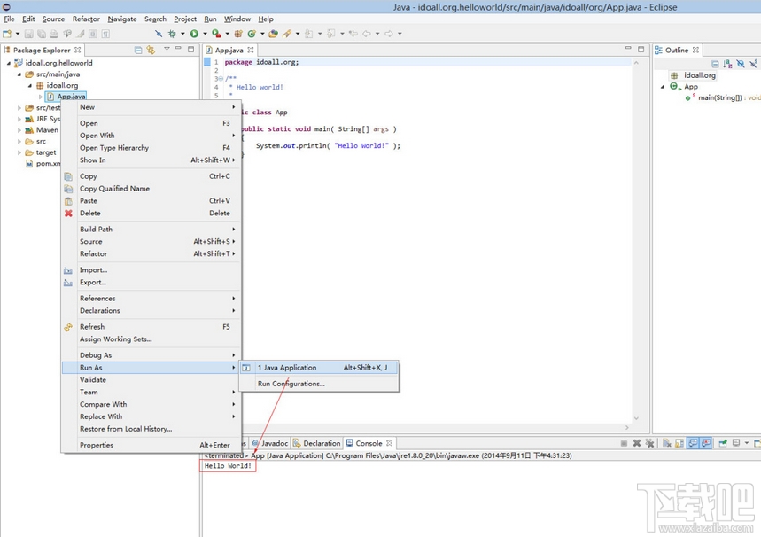This screenshot has height=537, width=761.
Task: Toggle Hide Fields in Outline view
Action: pyautogui.click(x=739, y=64)
